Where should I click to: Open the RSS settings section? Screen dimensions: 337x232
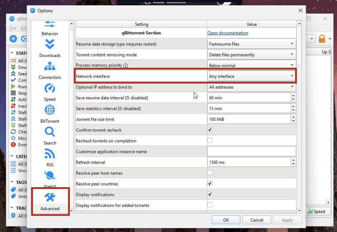click(50, 158)
